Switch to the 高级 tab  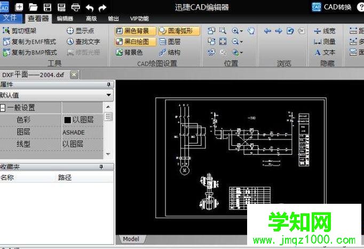[x=91, y=19]
